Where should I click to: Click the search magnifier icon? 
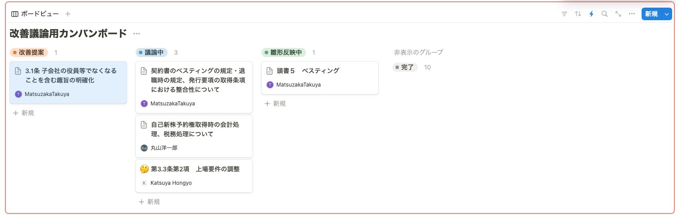[605, 14]
